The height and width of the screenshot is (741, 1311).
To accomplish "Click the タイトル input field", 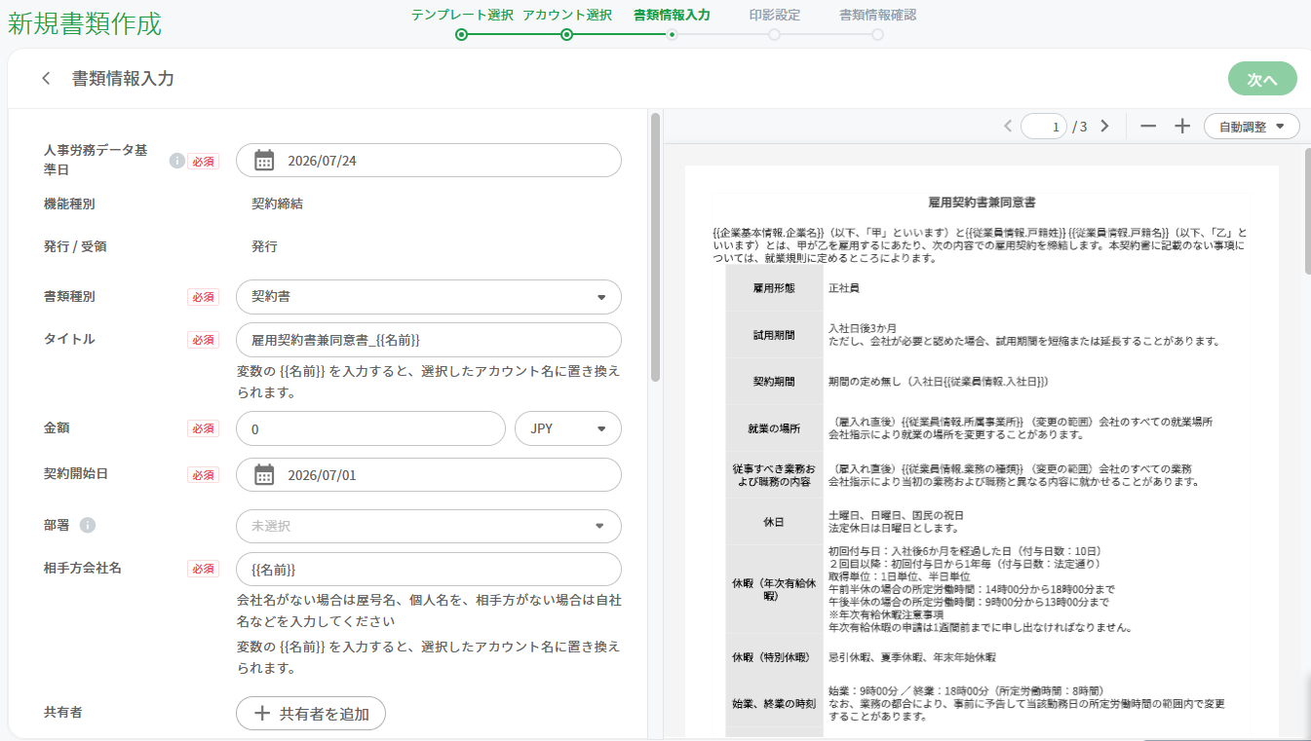I will pyautogui.click(x=429, y=340).
